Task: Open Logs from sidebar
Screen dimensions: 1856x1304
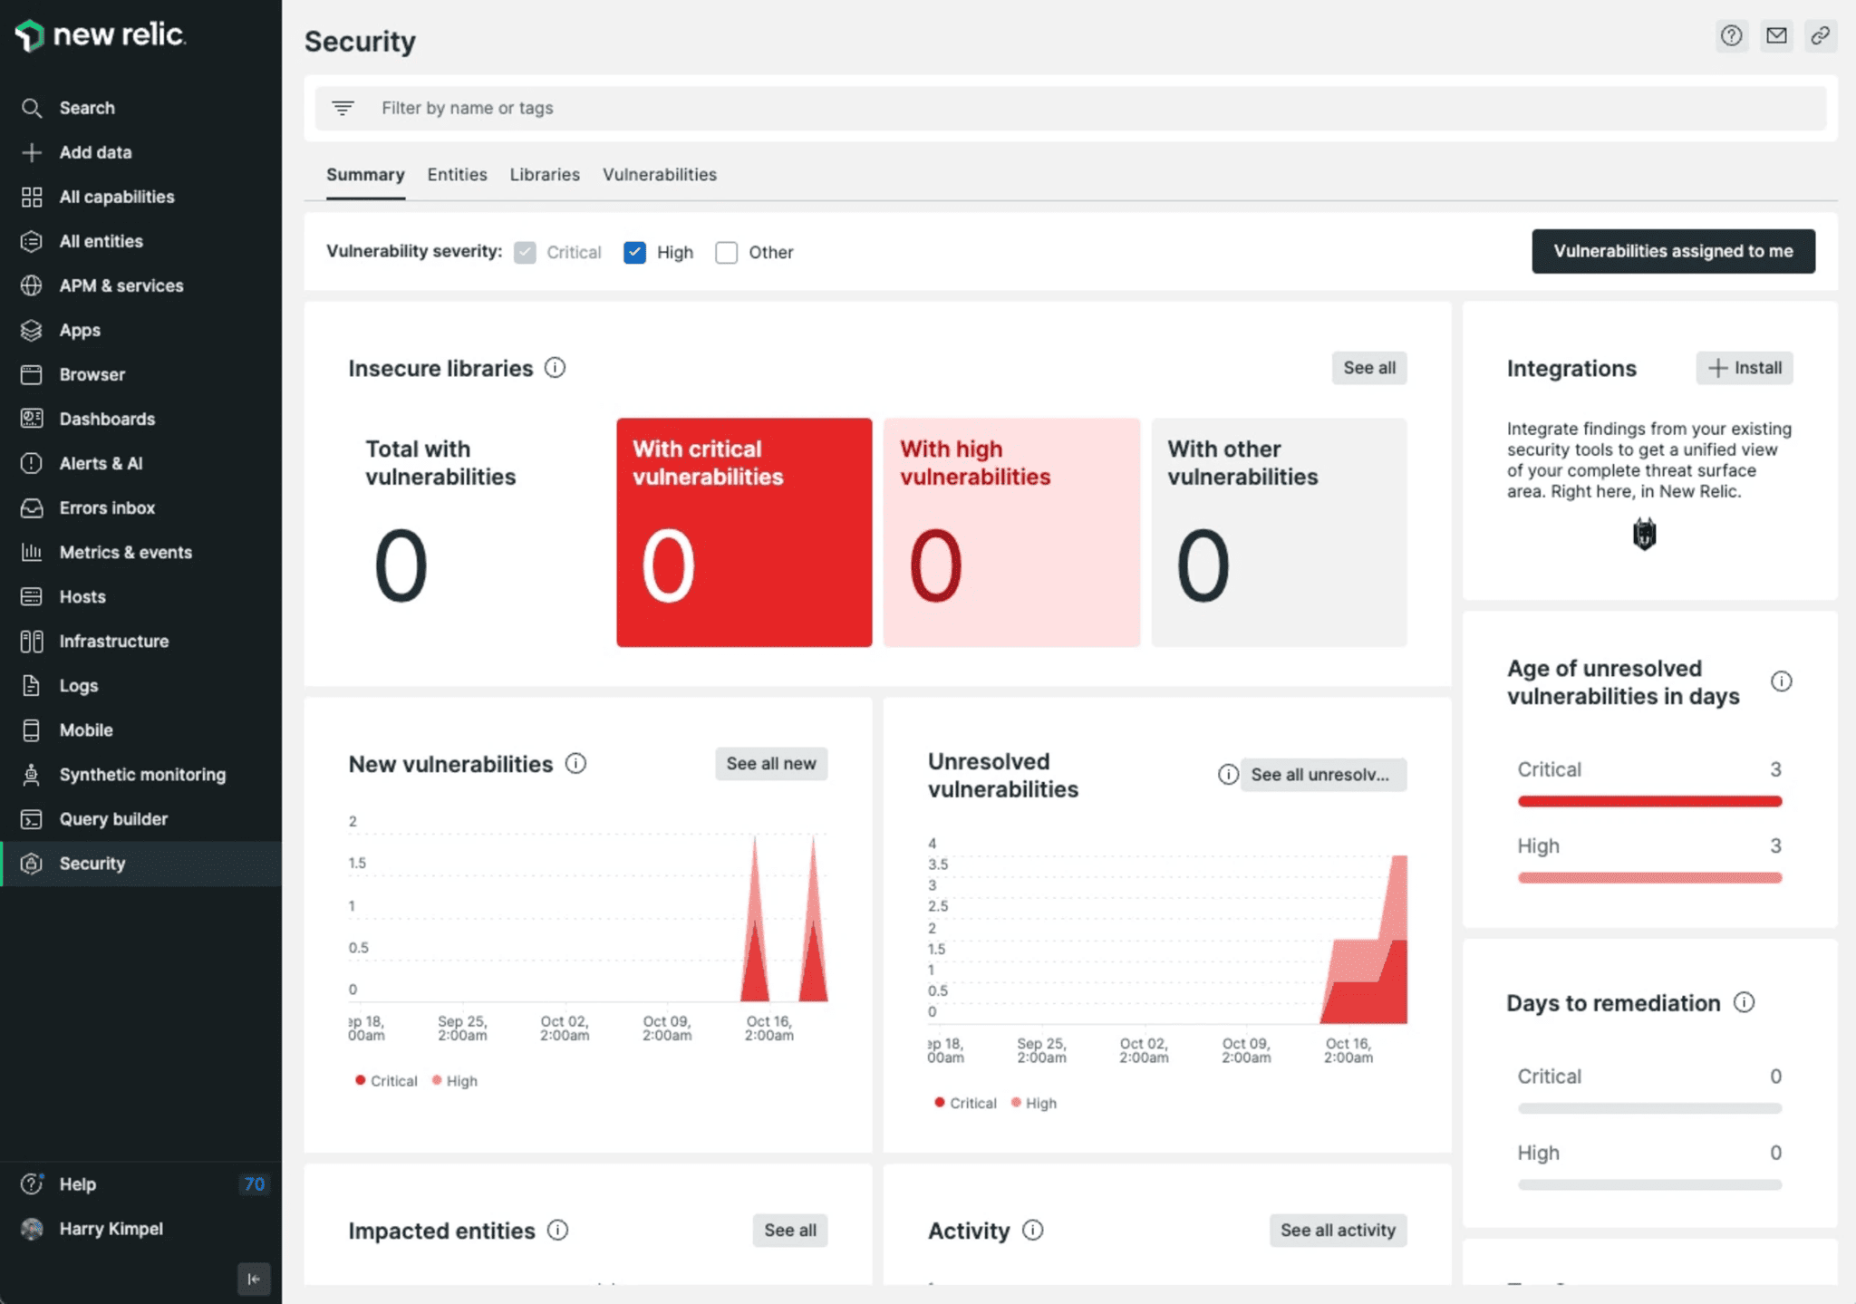Action: (x=78, y=685)
